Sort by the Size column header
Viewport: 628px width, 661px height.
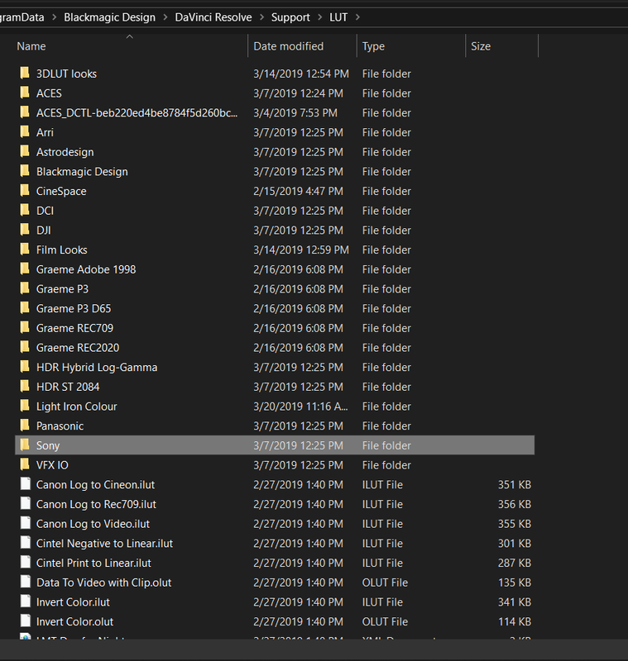[x=481, y=46]
